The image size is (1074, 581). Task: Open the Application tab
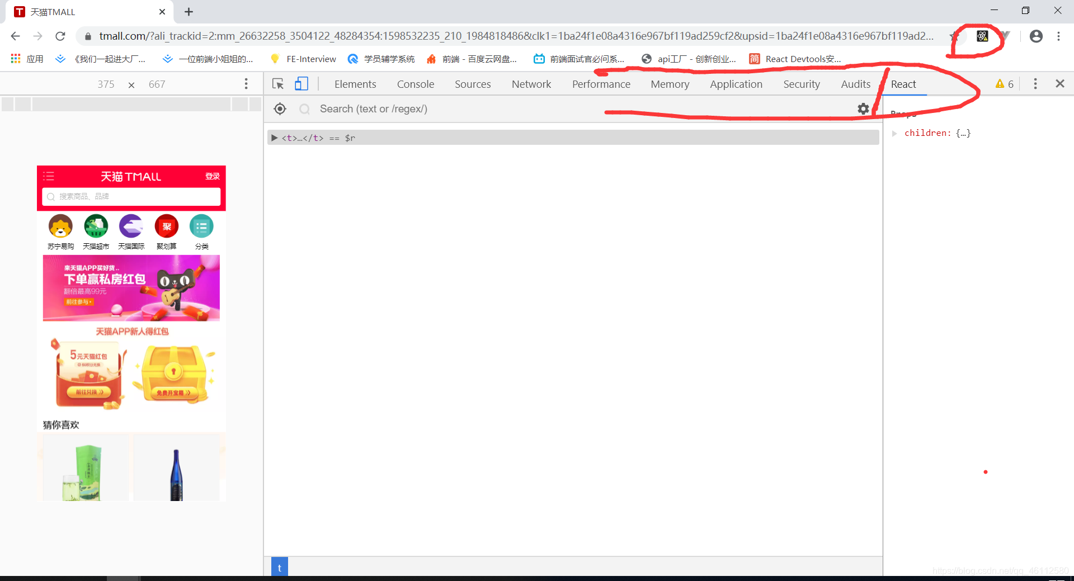736,84
